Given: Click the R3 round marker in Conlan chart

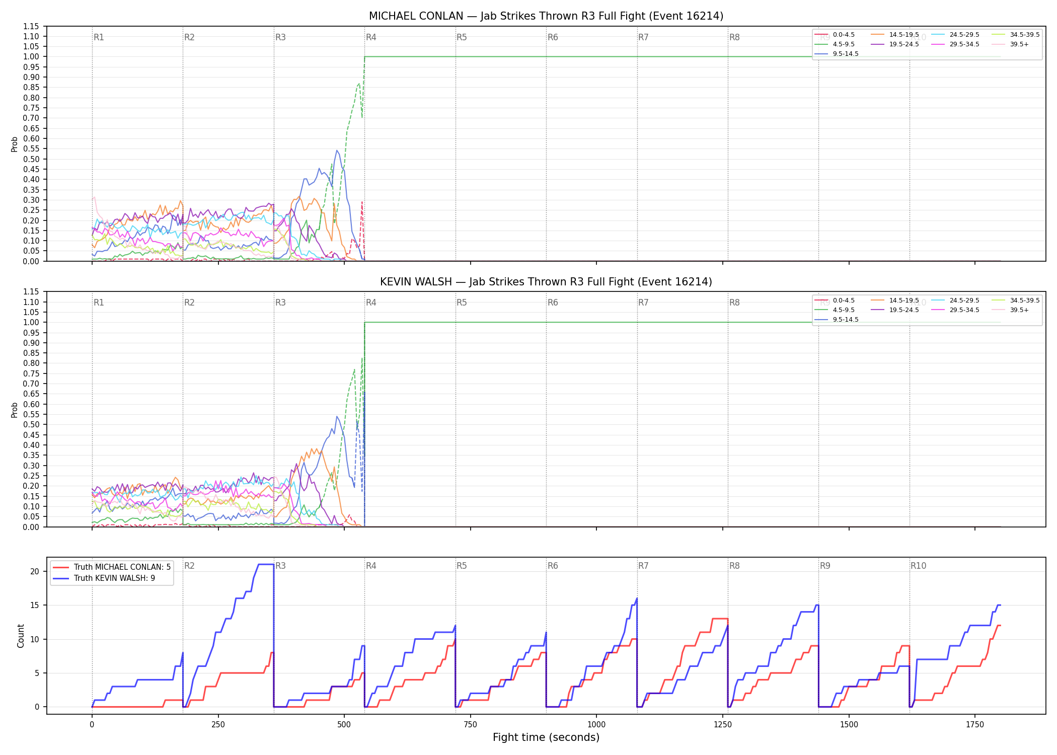Looking at the screenshot, I should click(280, 37).
